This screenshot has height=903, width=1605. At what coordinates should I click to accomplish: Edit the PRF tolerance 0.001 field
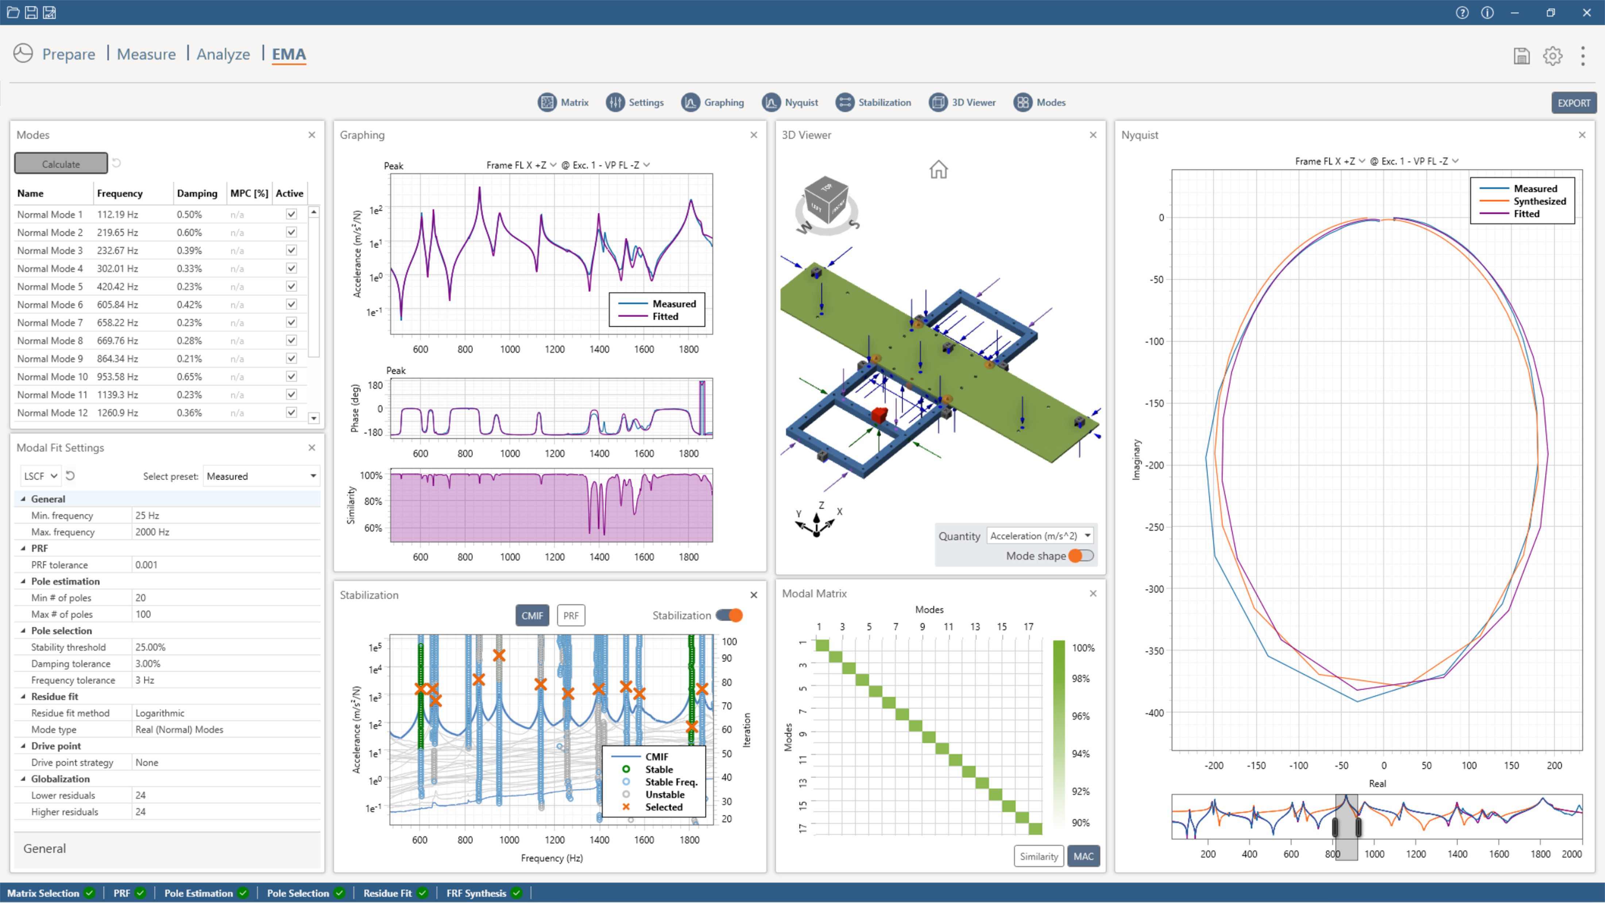226,565
